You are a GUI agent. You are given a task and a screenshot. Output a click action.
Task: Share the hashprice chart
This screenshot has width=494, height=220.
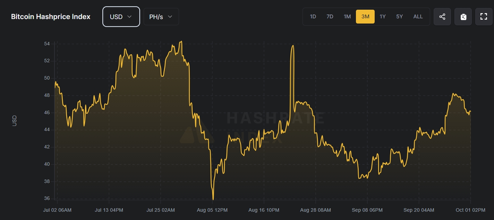442,17
